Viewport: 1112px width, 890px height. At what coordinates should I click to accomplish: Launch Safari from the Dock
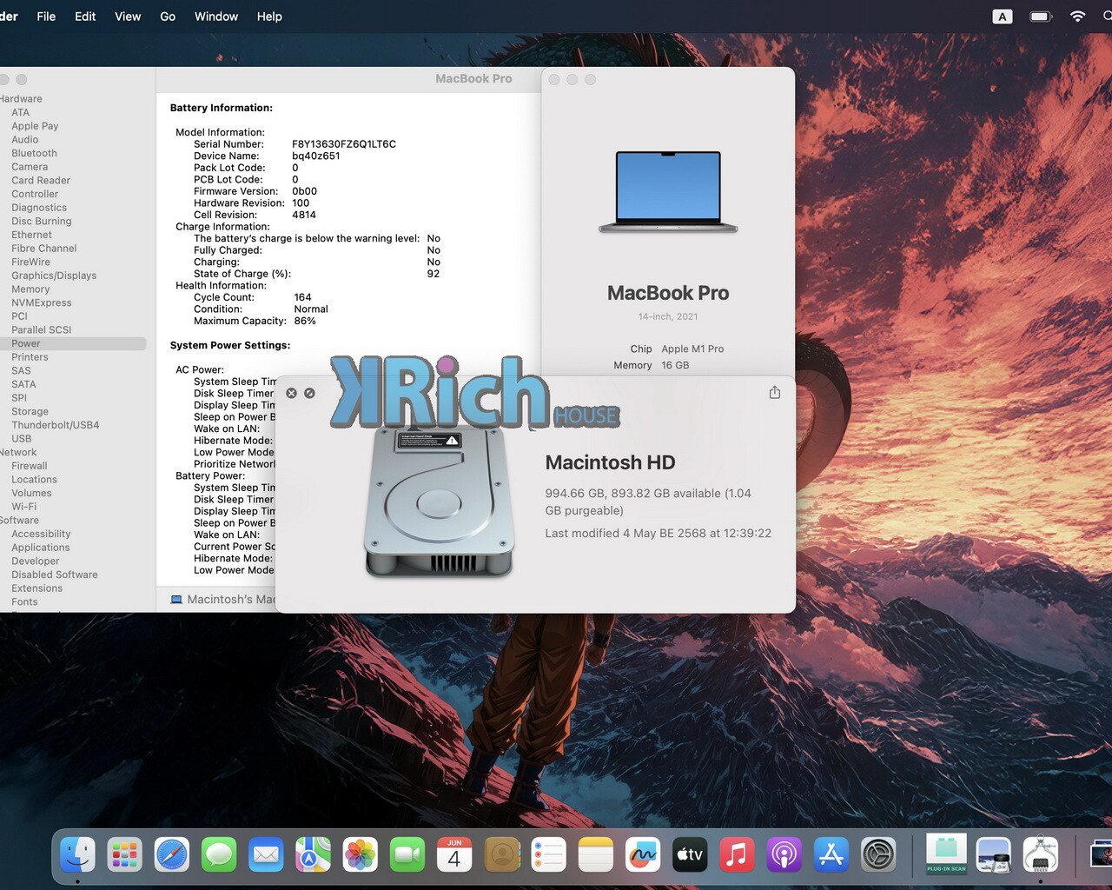172,855
